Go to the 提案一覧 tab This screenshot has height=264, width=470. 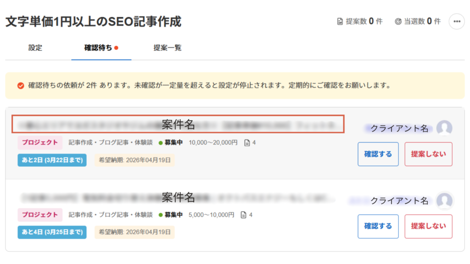(167, 48)
